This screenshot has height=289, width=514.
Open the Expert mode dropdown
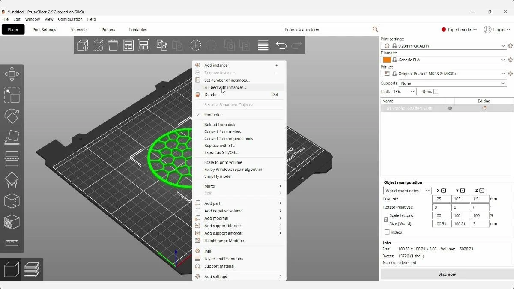coord(459,30)
